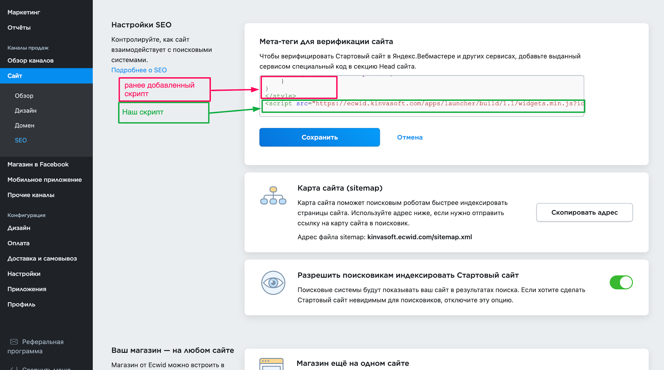Select the SEO submenu item
Screen dimensions: 664x370
21,140
